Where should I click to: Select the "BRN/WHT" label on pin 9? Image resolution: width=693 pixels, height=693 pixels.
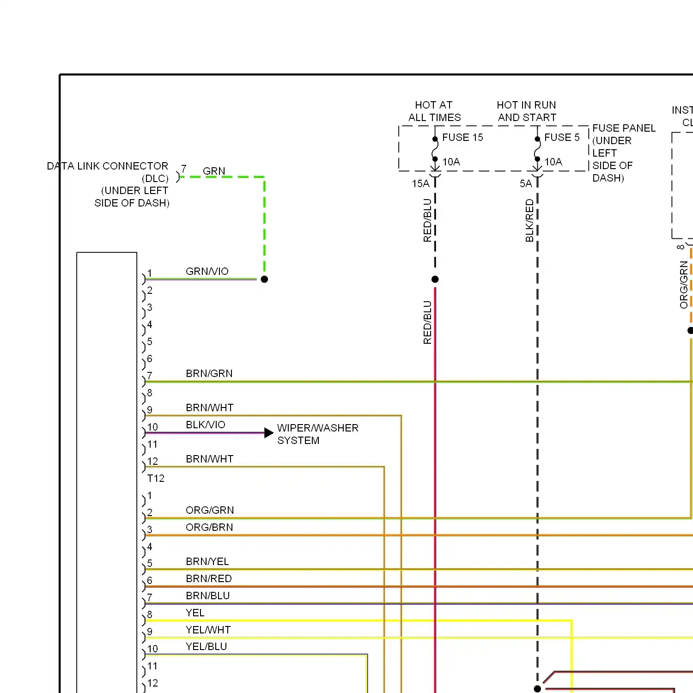[x=210, y=407]
